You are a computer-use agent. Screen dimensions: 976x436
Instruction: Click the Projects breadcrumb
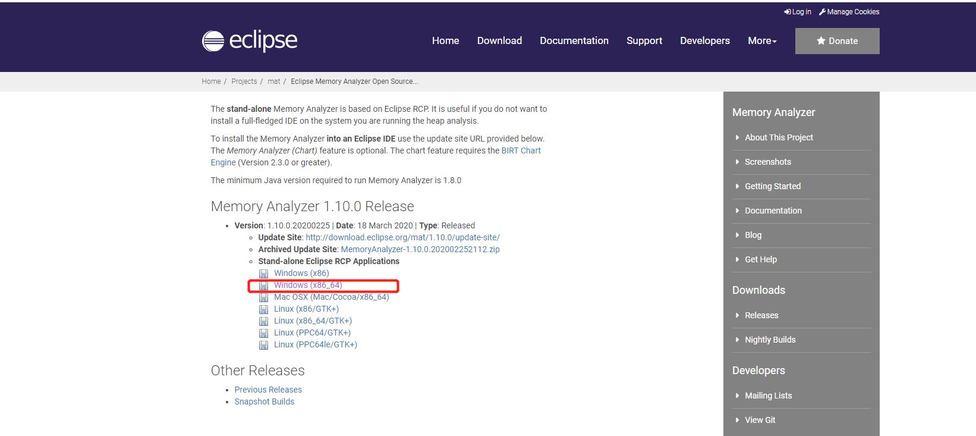tap(244, 81)
